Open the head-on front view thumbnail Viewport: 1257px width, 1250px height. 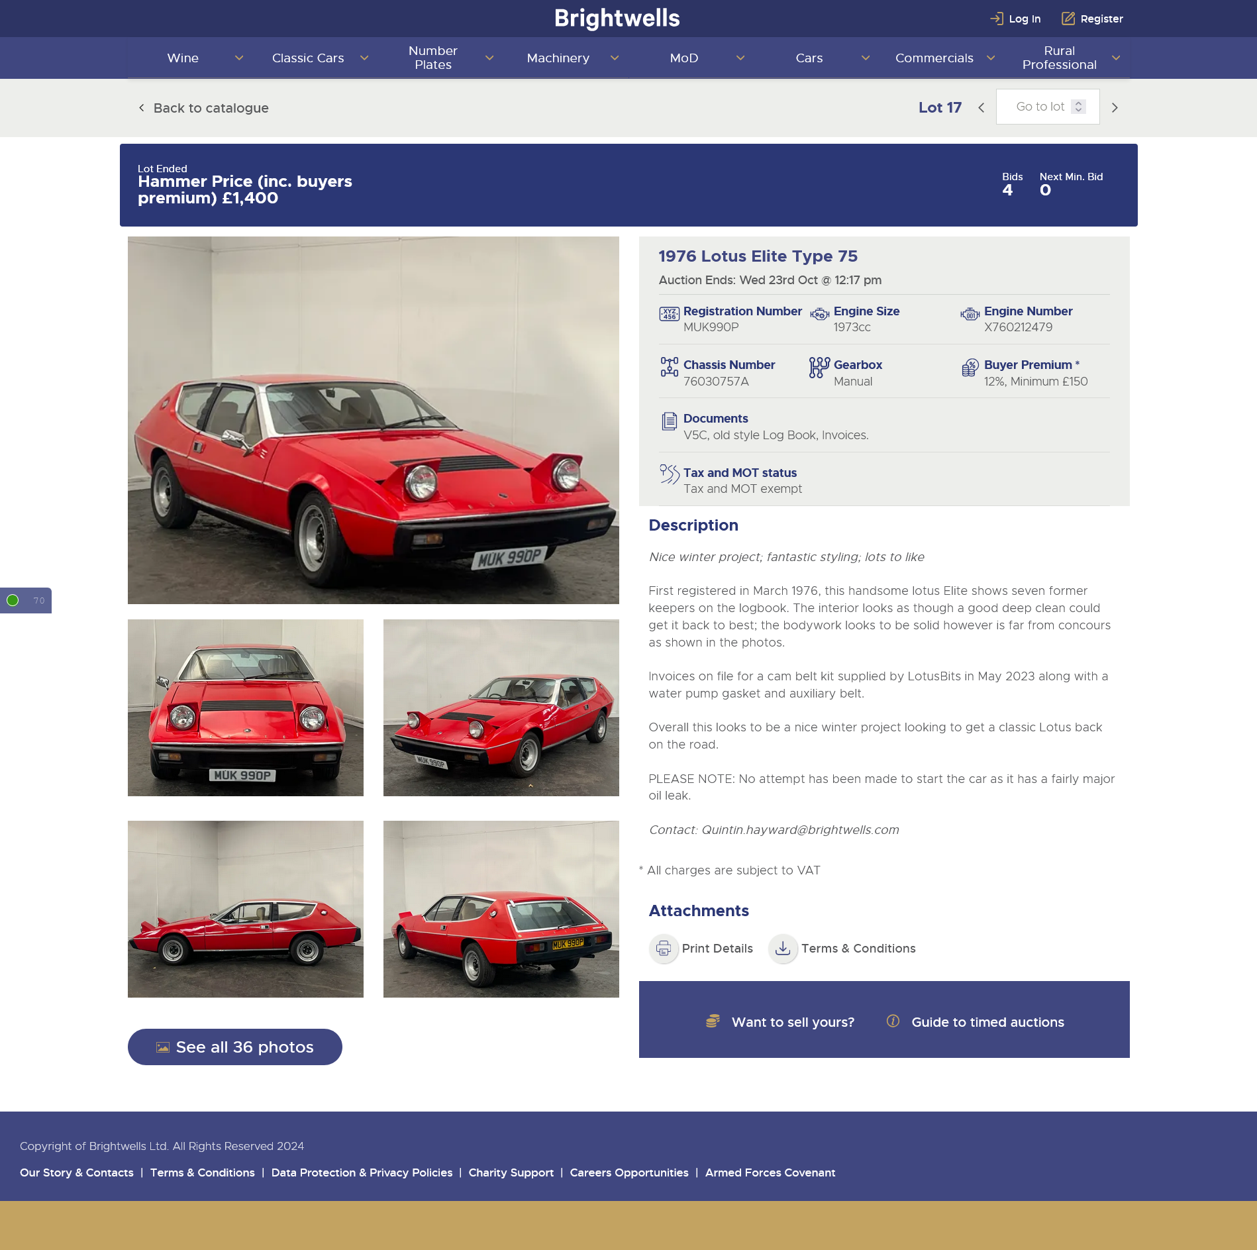coord(246,707)
